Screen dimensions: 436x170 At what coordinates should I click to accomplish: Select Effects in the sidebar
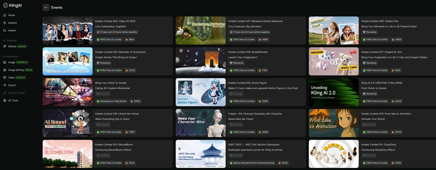coord(12,46)
